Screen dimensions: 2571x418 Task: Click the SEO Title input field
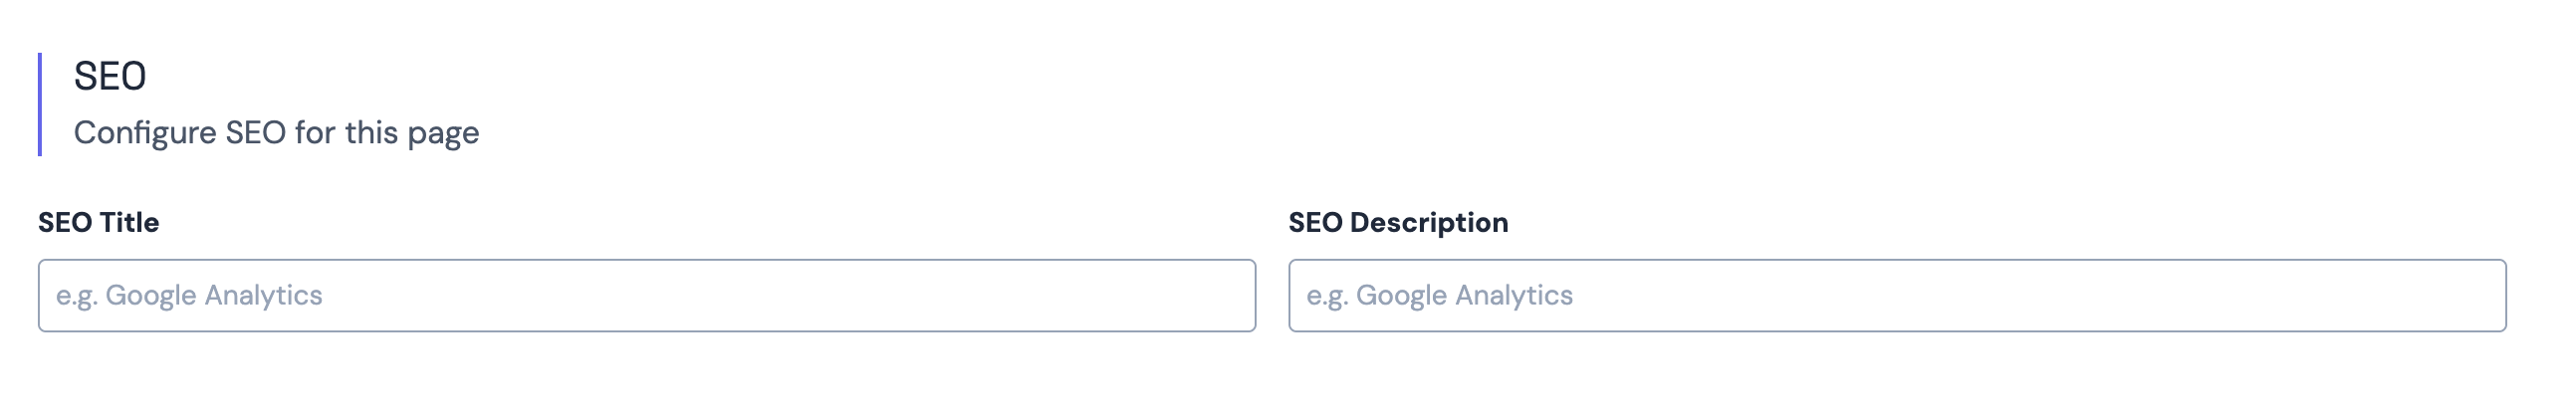click(x=647, y=296)
